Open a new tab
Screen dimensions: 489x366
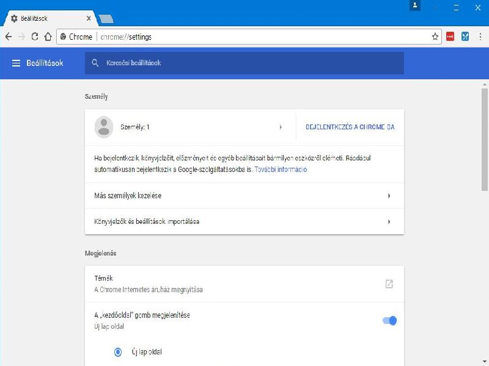tap(106, 19)
